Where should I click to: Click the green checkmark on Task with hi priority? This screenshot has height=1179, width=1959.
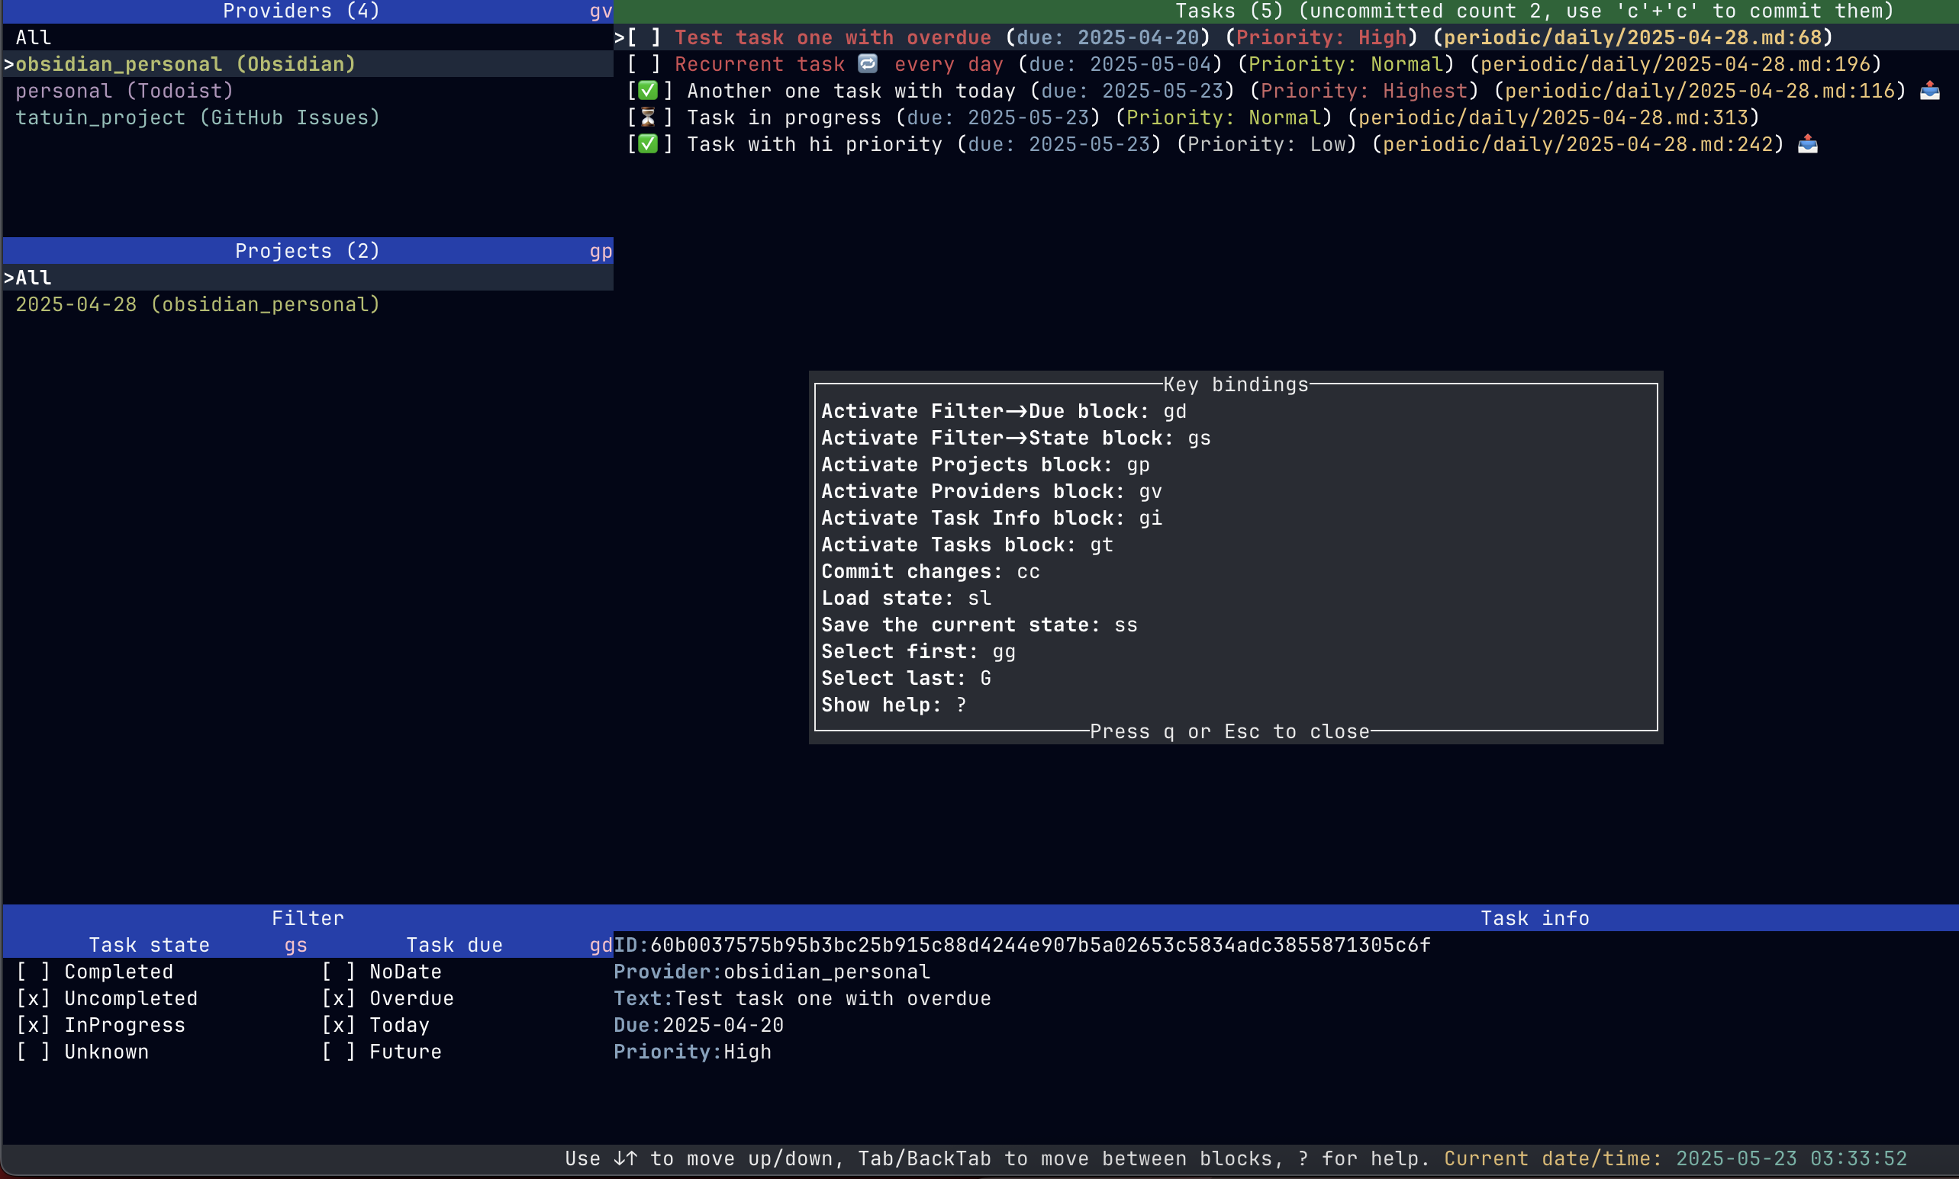pos(648,144)
